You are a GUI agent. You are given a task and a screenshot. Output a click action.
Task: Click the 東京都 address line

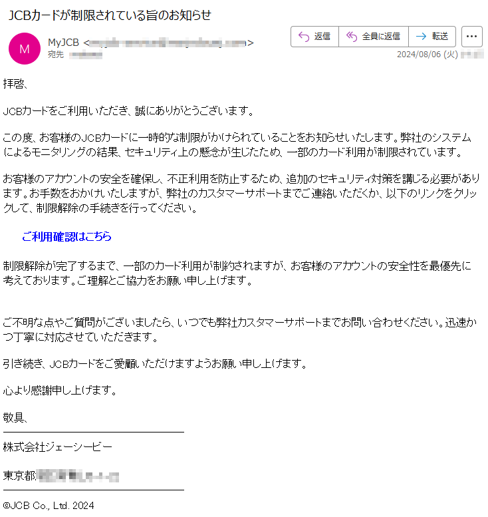click(x=61, y=476)
